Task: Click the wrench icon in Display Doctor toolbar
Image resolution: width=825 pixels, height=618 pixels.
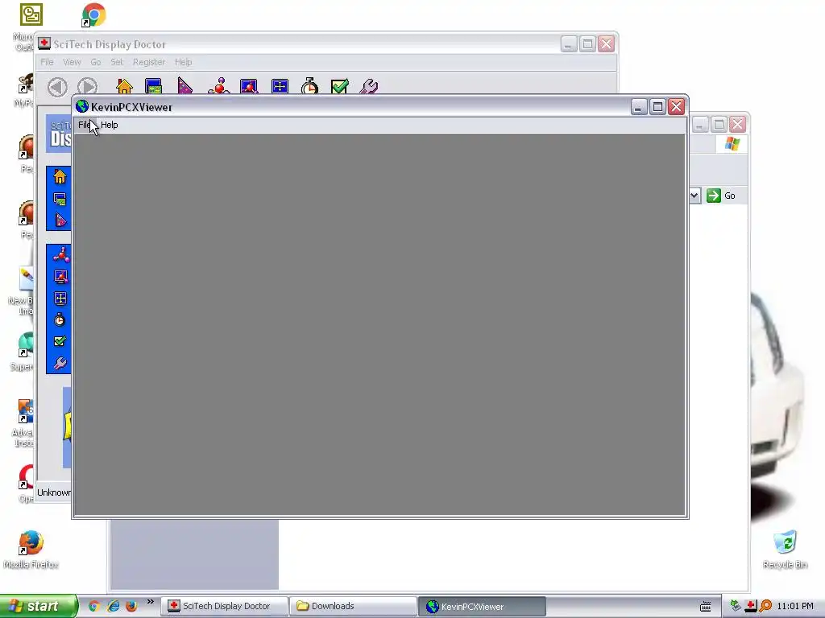Action: click(x=369, y=86)
